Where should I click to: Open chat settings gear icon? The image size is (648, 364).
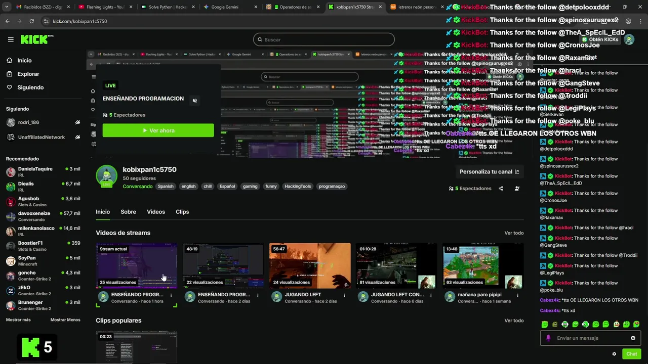click(614, 354)
